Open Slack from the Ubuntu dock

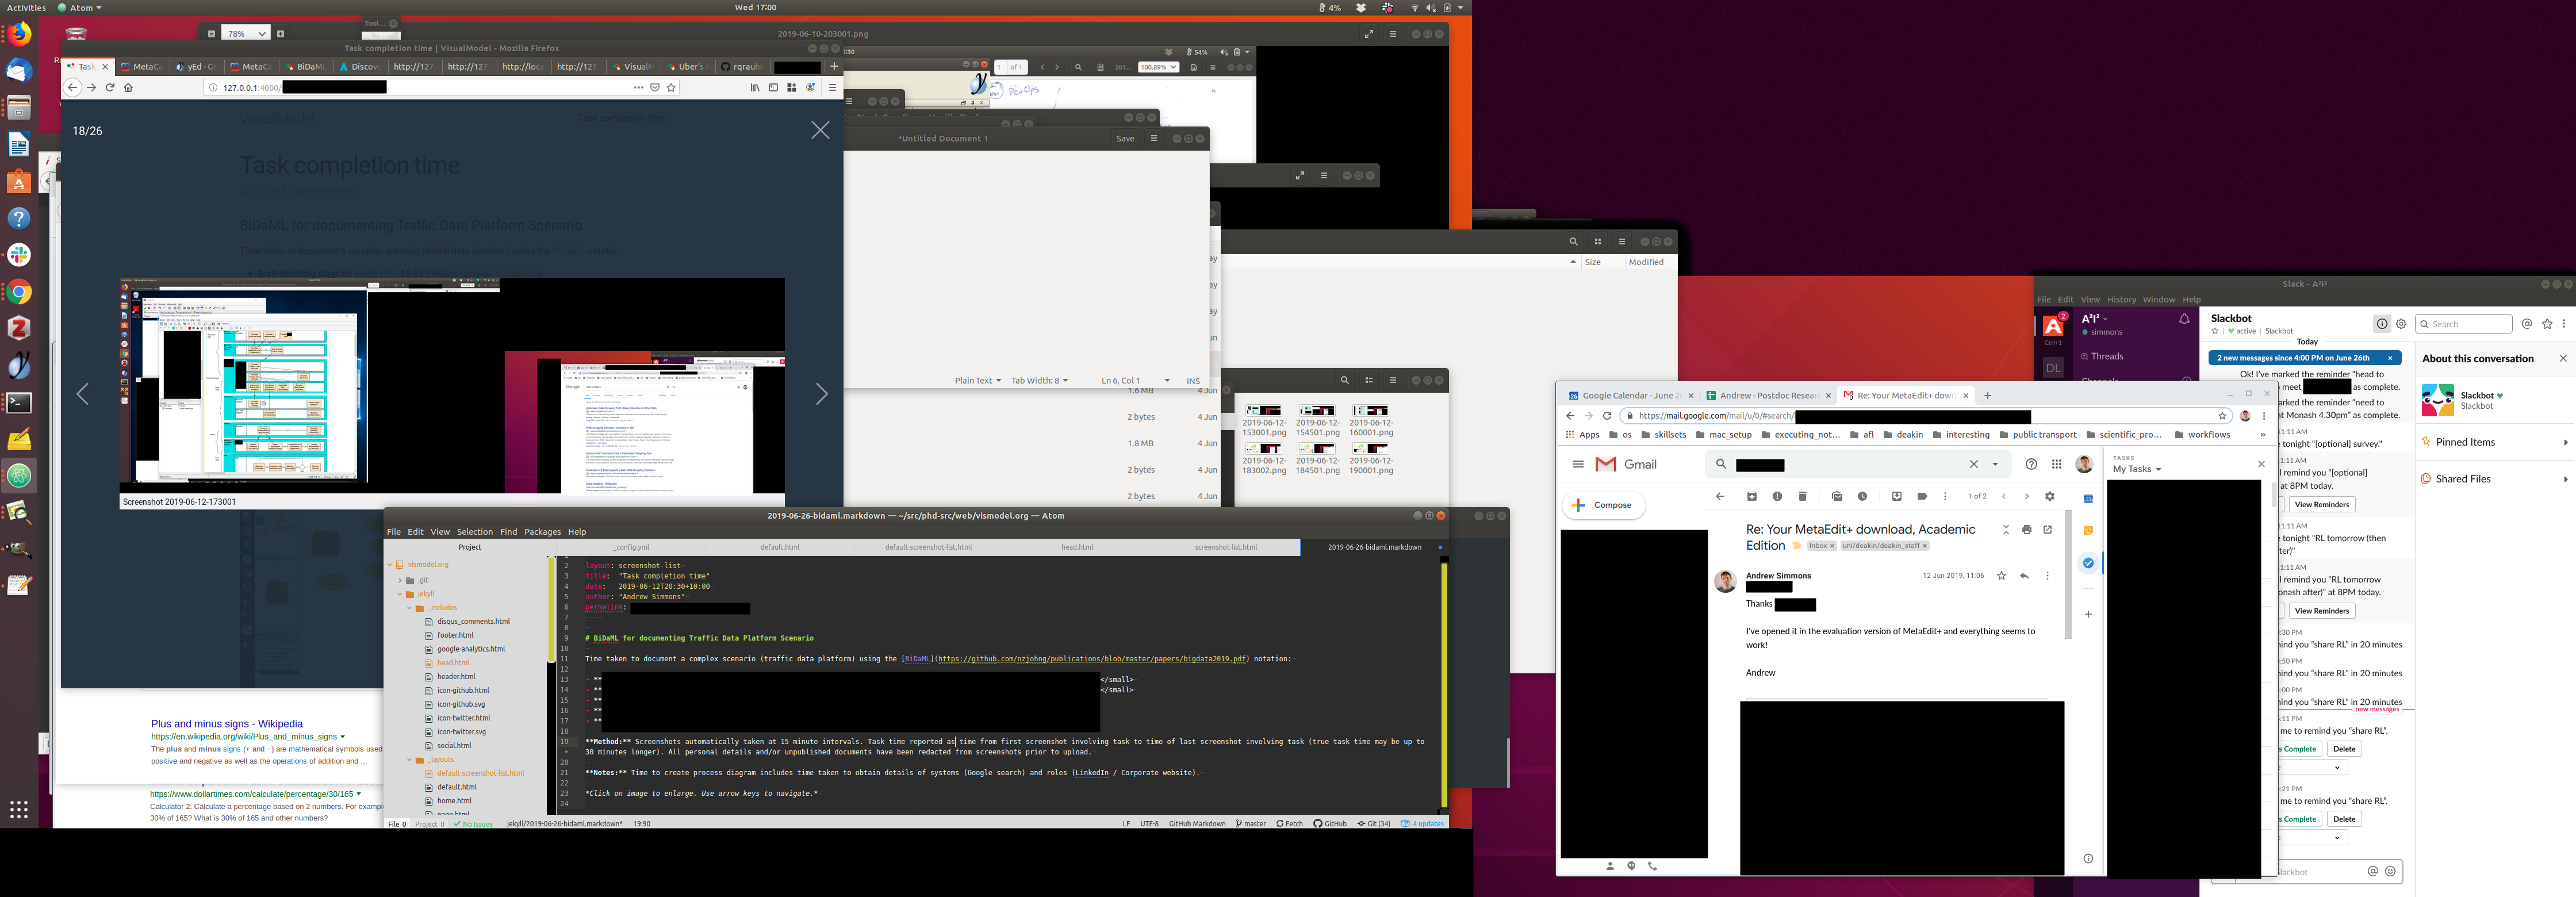click(19, 255)
